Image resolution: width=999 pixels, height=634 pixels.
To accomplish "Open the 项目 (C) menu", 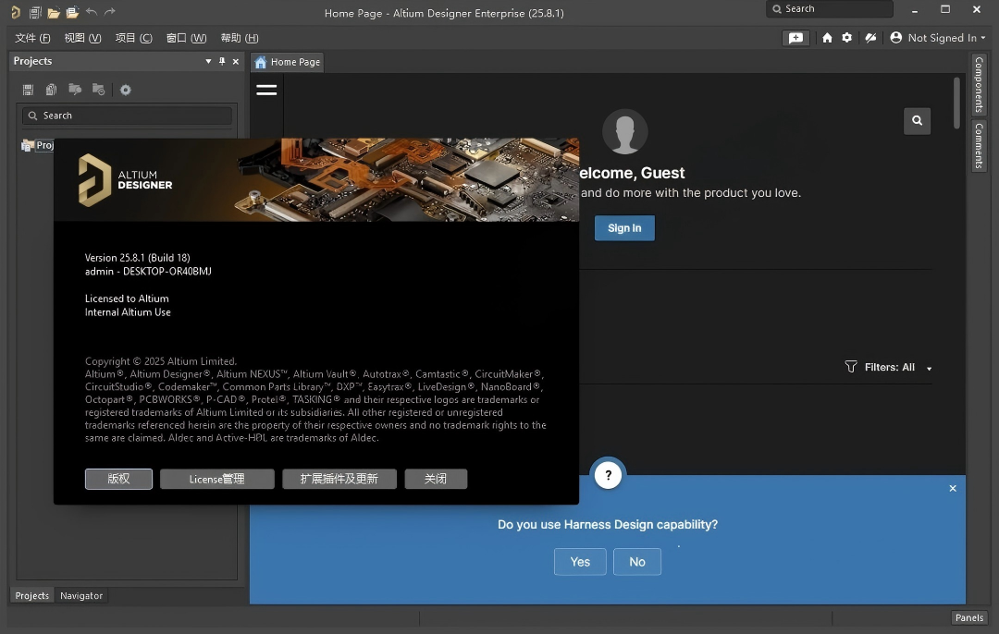I will pos(134,38).
